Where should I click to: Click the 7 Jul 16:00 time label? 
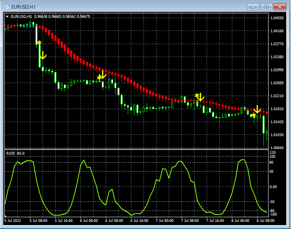point(215,221)
